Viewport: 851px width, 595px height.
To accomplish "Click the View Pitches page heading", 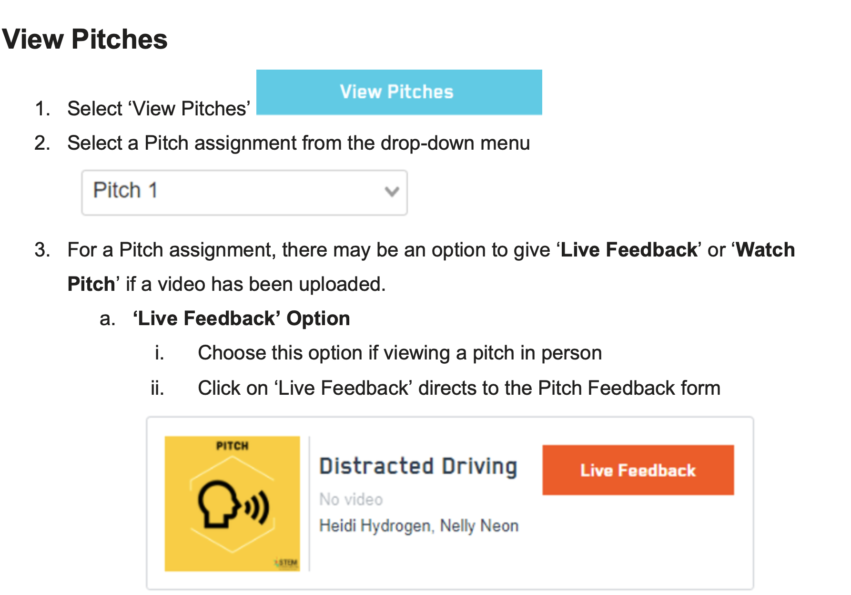I will tap(85, 39).
